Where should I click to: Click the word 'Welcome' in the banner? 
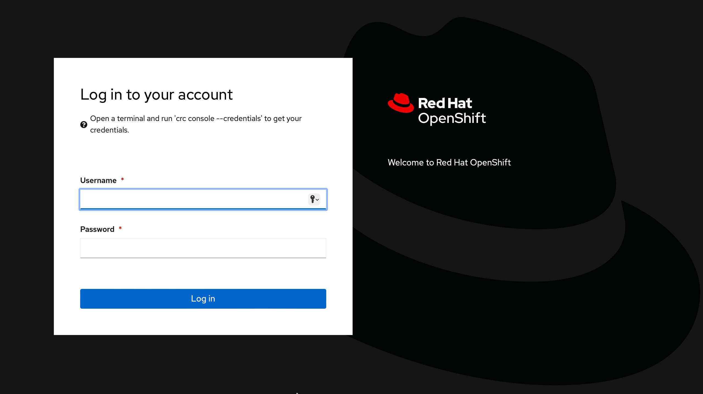tap(406, 162)
